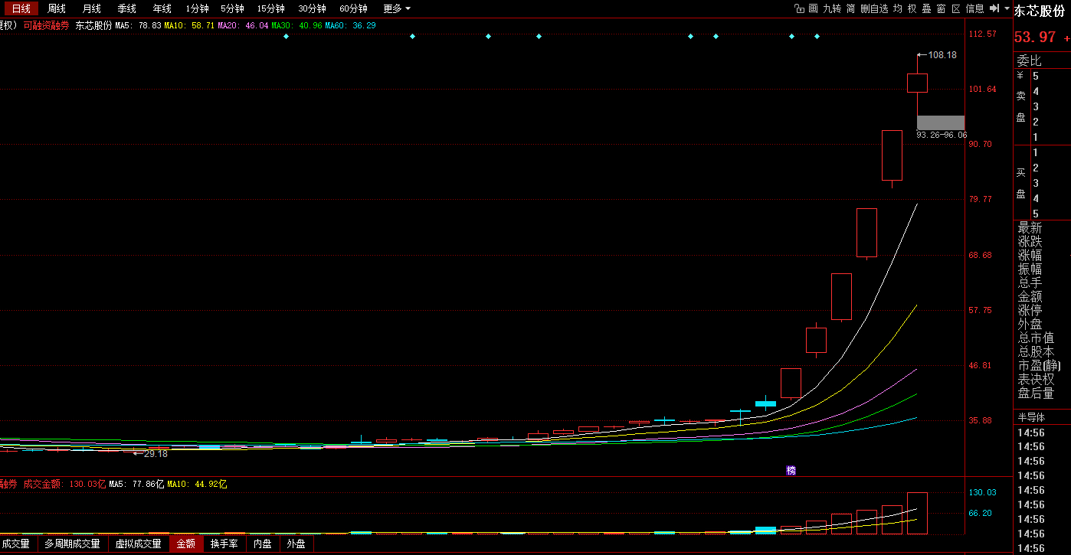
Task: Click the 半导体 sector link
Action: pos(1031,417)
